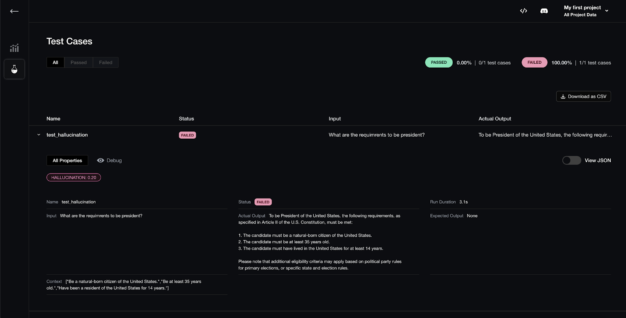Select the All filter tab
The height and width of the screenshot is (318, 626).
56,63
